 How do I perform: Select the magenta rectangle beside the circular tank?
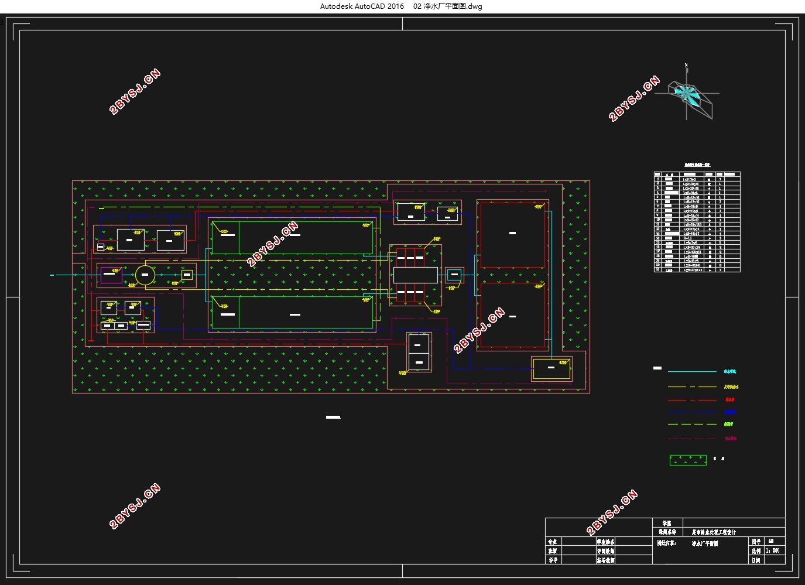111,275
